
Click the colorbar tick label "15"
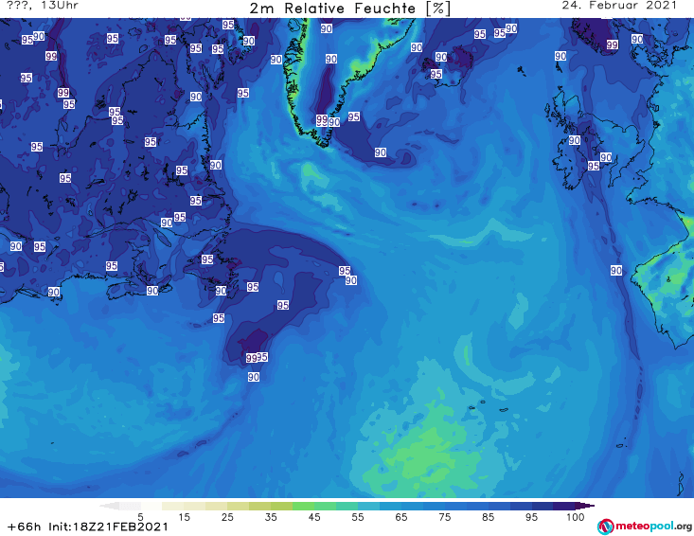(184, 517)
